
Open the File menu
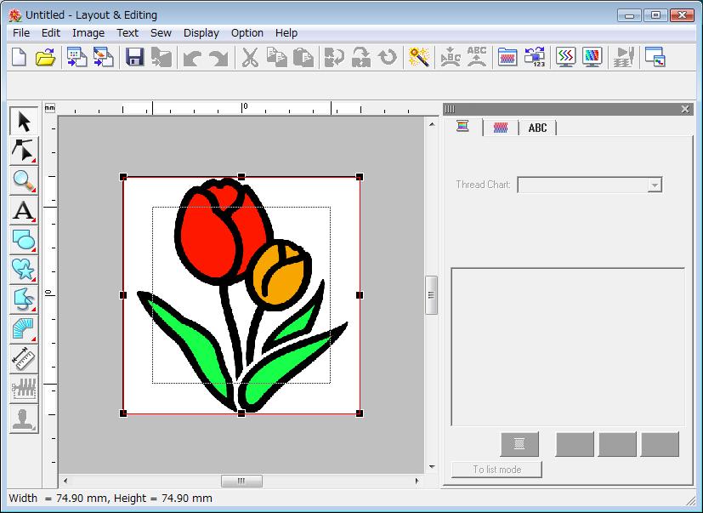click(x=21, y=33)
